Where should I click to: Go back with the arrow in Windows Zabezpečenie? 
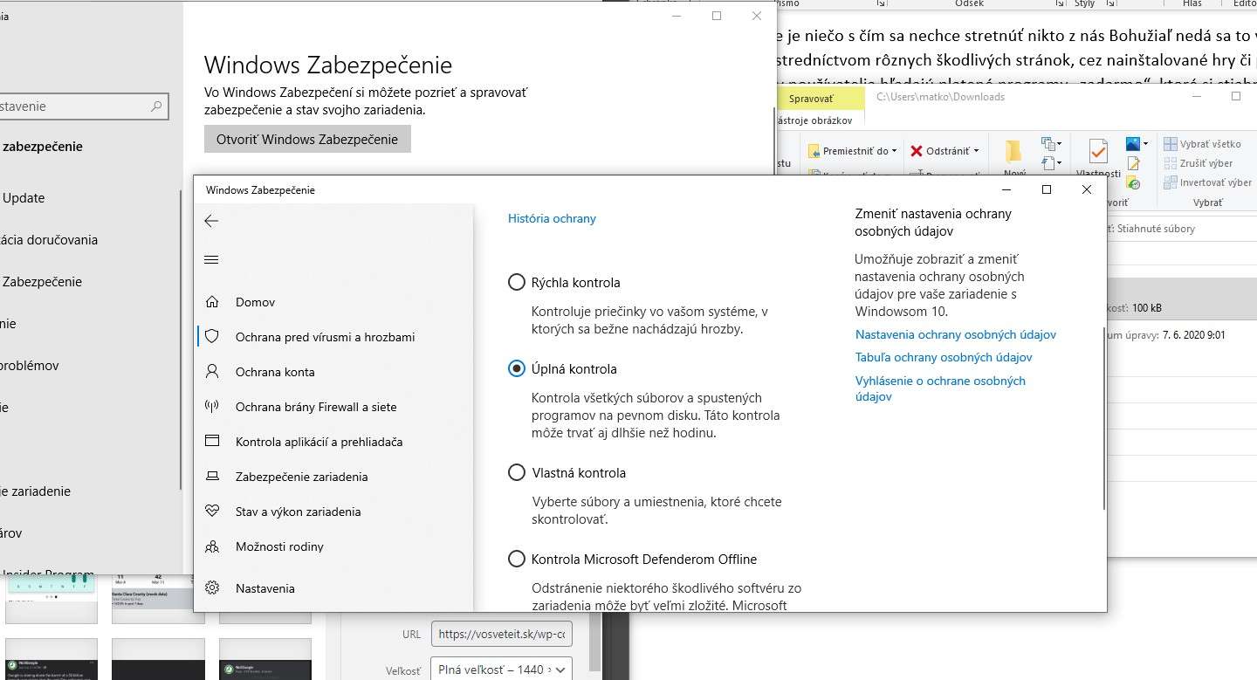[x=211, y=222]
